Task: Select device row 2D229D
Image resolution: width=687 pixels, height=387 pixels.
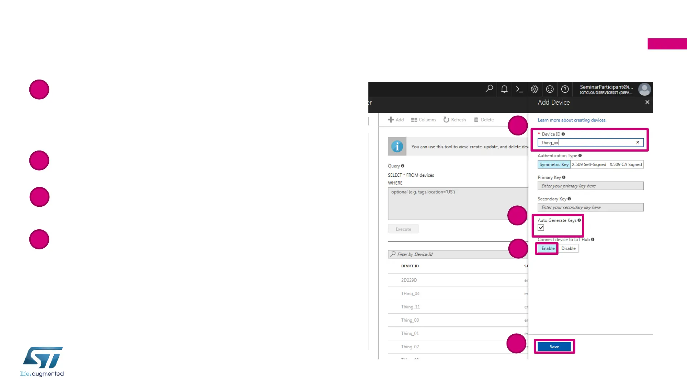Action: 458,280
